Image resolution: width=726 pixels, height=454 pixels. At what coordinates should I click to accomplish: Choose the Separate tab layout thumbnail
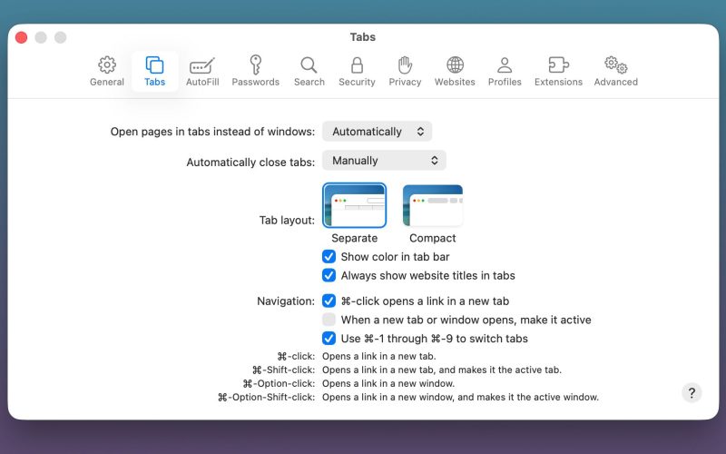coord(355,205)
